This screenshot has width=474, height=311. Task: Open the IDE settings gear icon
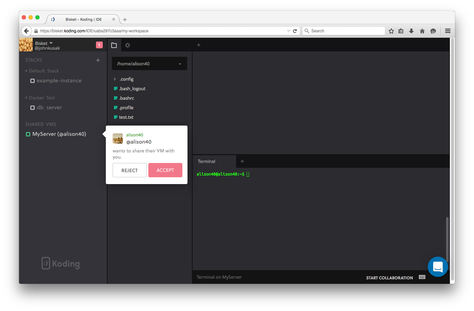click(128, 45)
